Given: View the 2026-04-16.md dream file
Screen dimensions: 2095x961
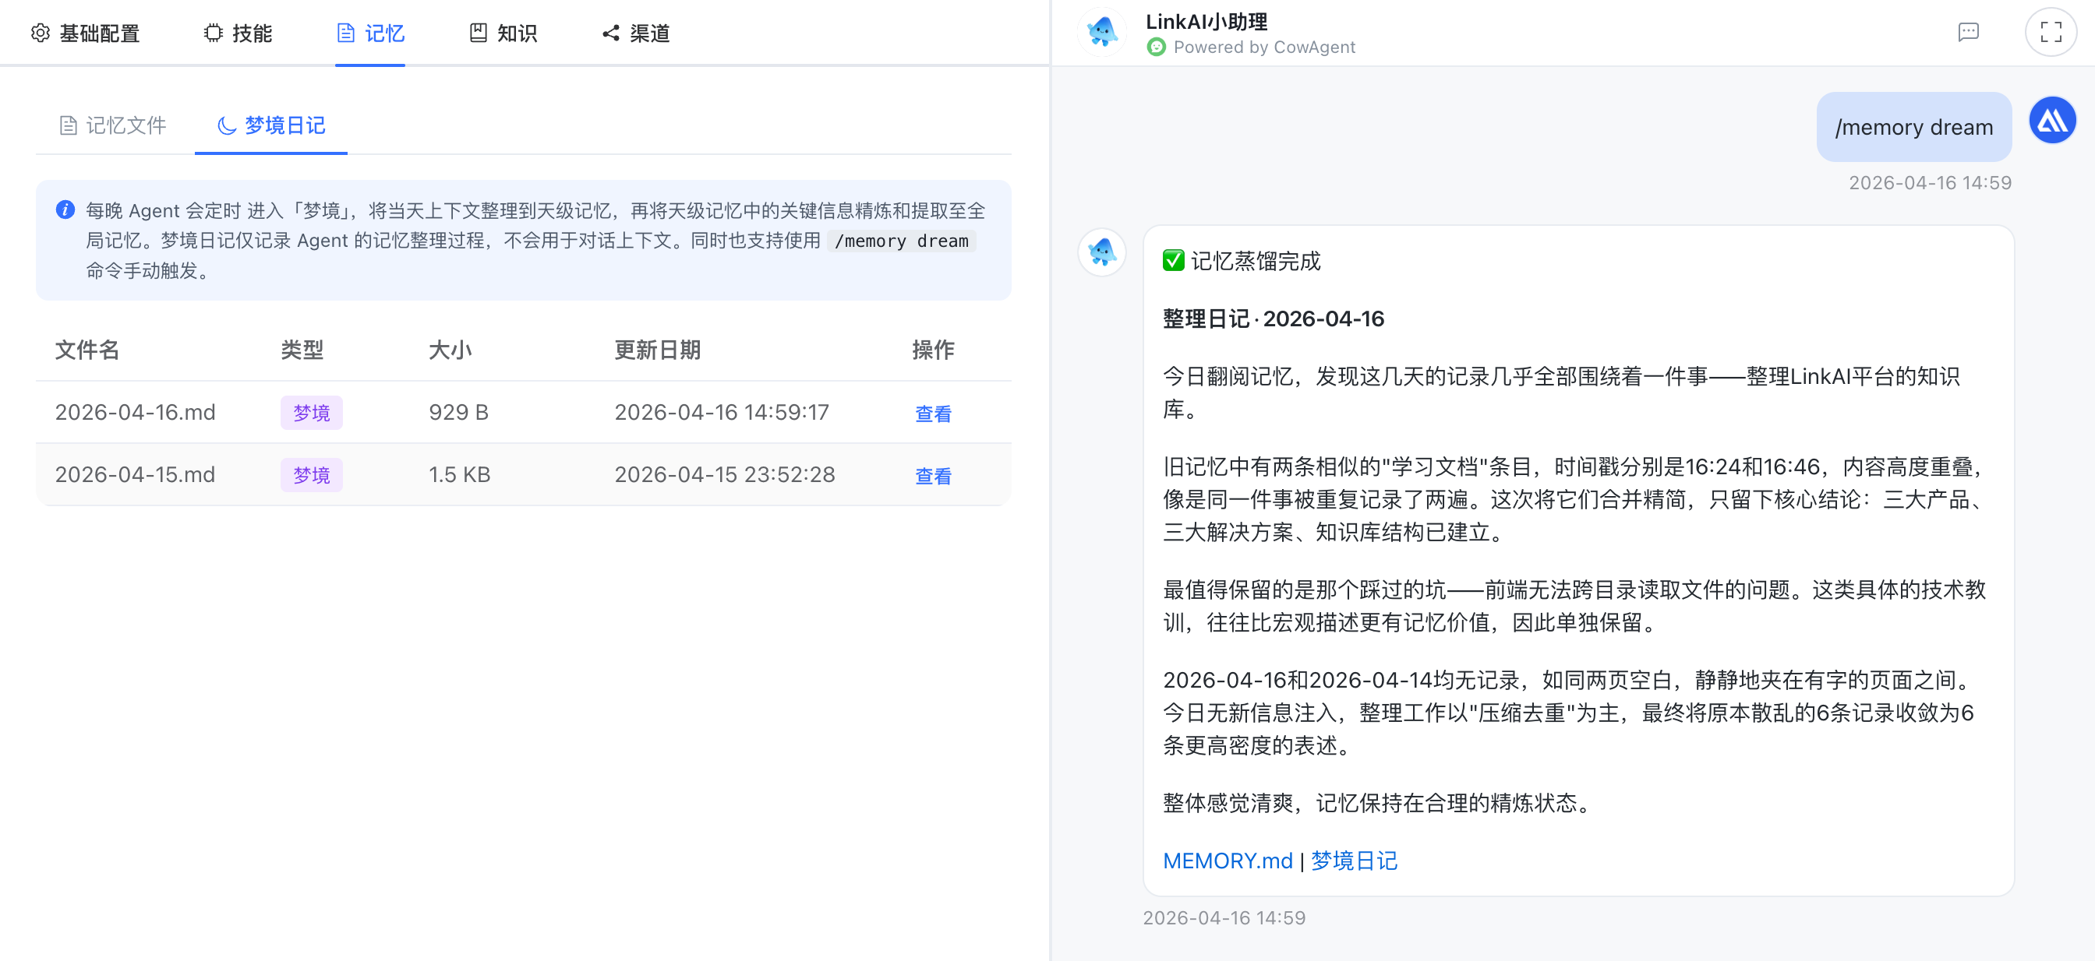Looking at the screenshot, I should pyautogui.click(x=933, y=414).
